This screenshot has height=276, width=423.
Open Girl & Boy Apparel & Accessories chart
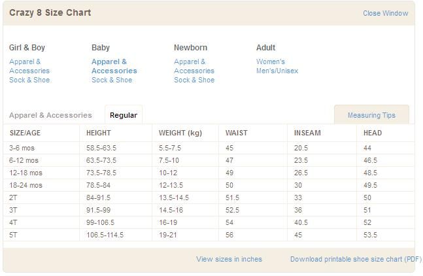tap(29, 66)
